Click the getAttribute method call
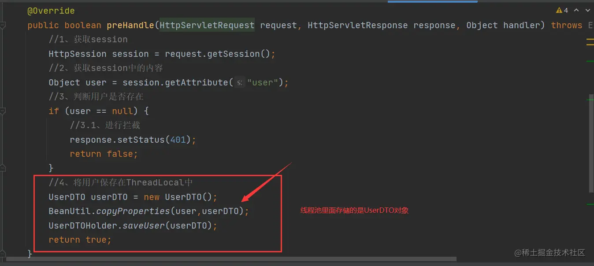Screen dimensions: 594x266 coord(197,82)
